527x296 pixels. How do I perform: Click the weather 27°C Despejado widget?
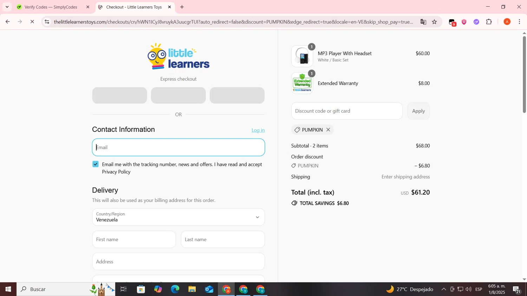click(x=410, y=289)
